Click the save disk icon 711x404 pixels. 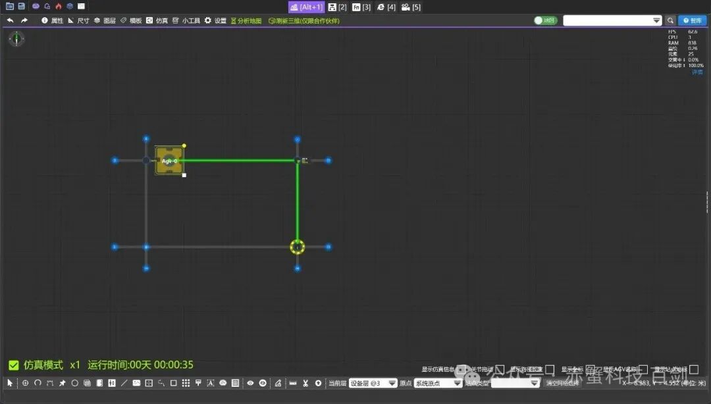(21, 7)
